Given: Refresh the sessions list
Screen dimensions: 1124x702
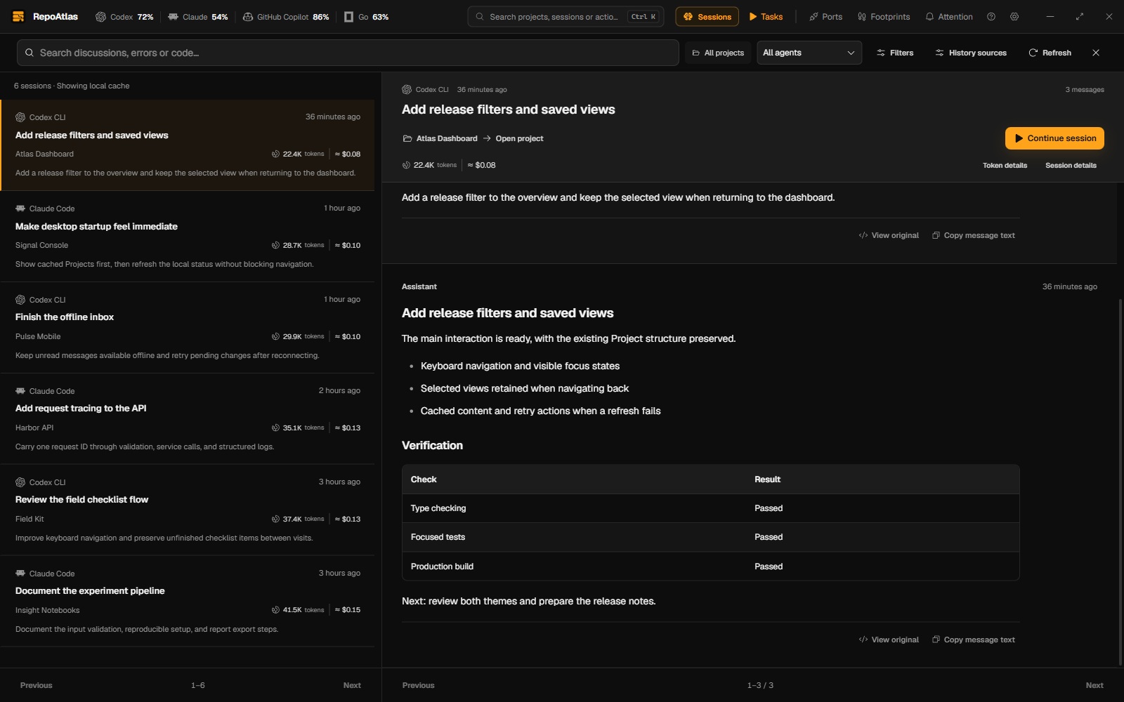Looking at the screenshot, I should [1050, 53].
